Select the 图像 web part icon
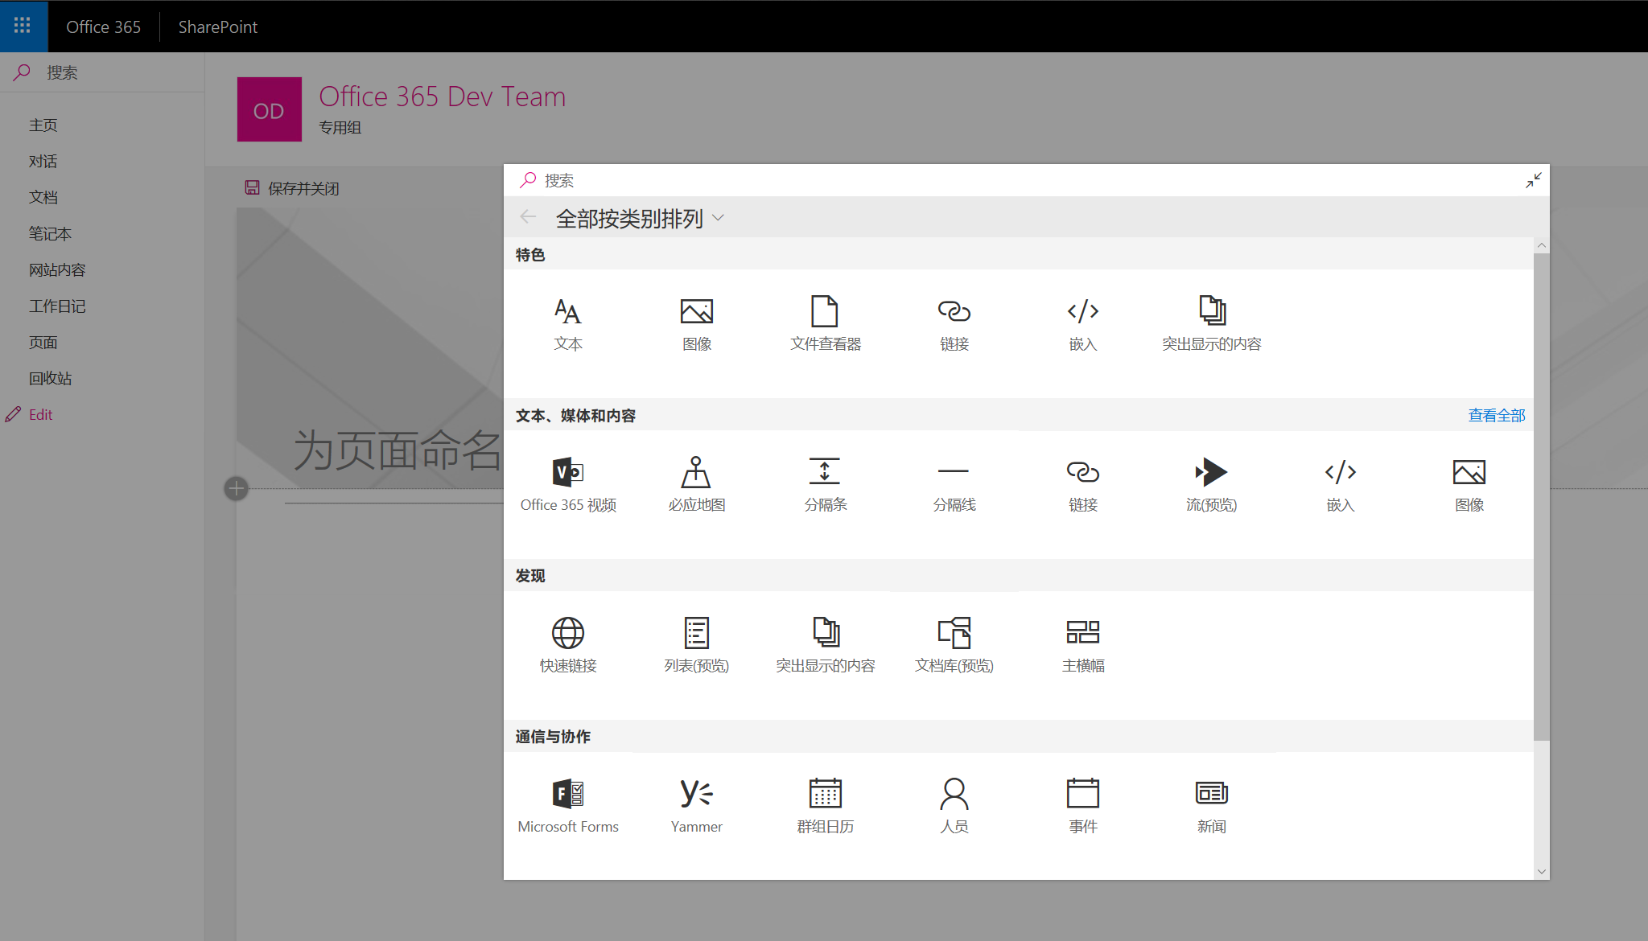This screenshot has height=941, width=1648. pos(697,322)
